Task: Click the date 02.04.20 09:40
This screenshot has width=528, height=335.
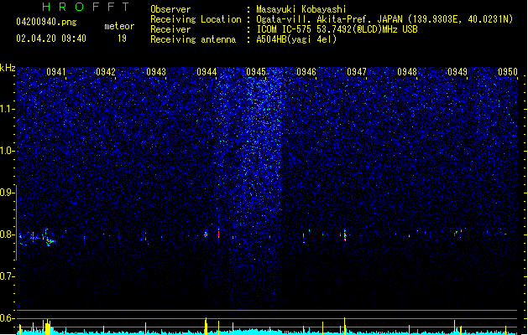Action: coord(51,39)
